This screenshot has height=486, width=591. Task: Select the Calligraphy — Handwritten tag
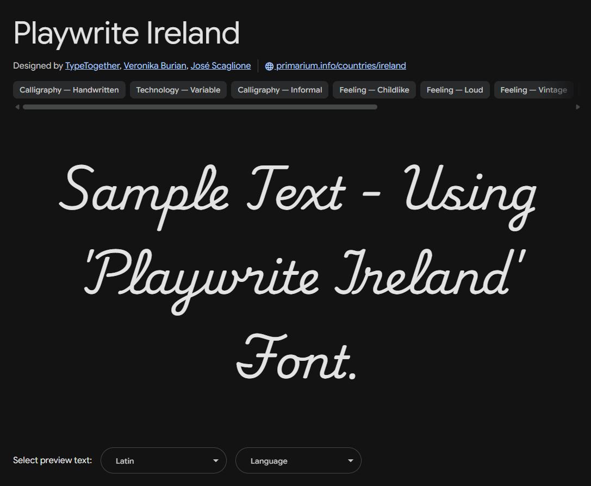tap(70, 90)
